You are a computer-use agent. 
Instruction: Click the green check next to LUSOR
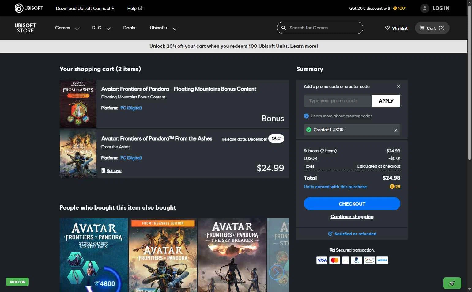309,130
